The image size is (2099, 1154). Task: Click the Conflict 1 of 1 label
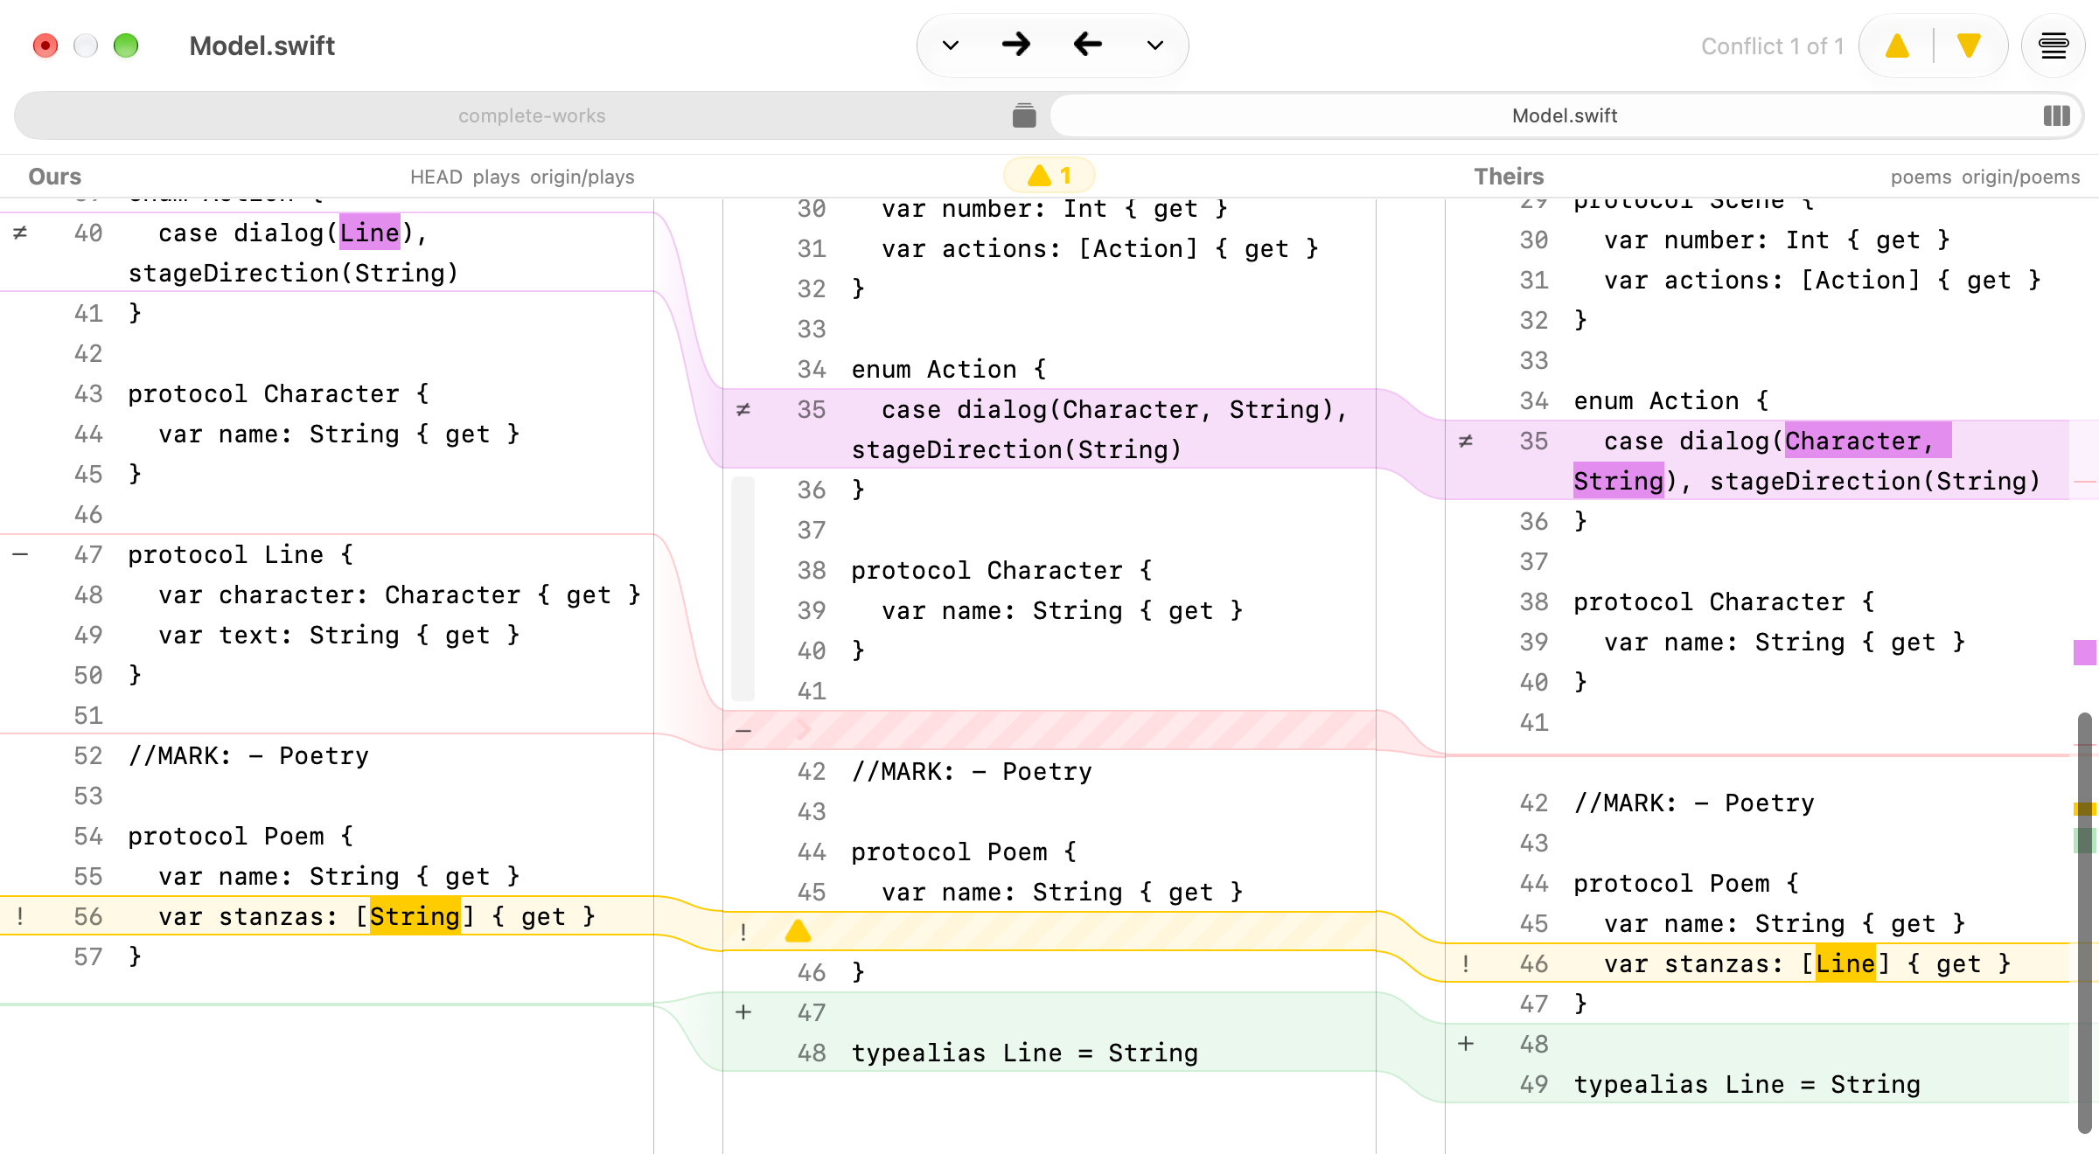(1772, 46)
